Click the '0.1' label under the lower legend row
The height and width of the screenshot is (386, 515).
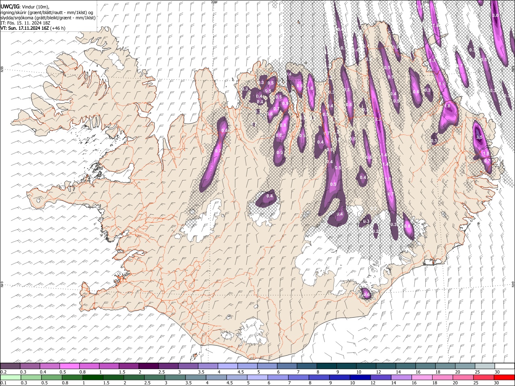tap(3, 383)
